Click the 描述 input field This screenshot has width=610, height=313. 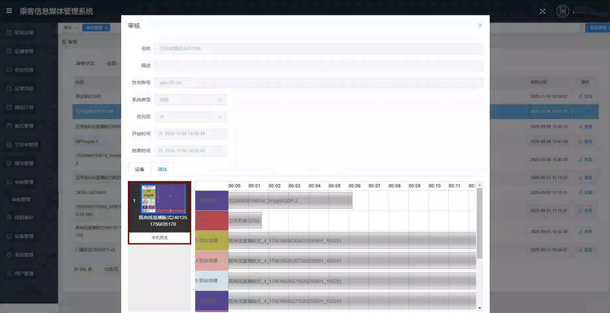(x=318, y=65)
